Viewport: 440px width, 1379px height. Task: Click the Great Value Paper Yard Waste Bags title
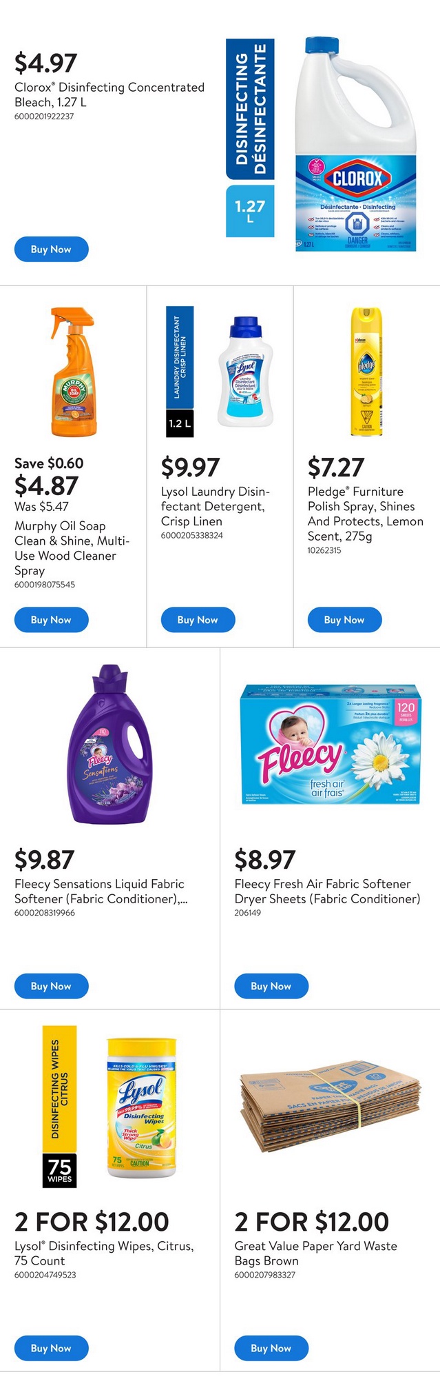(315, 1253)
